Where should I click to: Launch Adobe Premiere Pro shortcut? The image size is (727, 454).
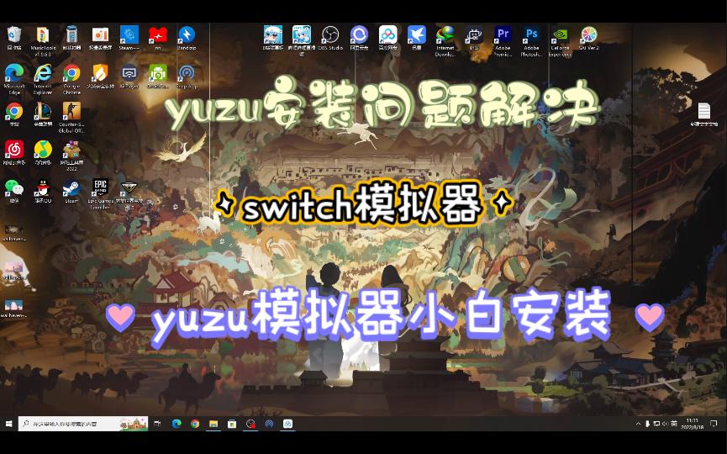click(503, 34)
